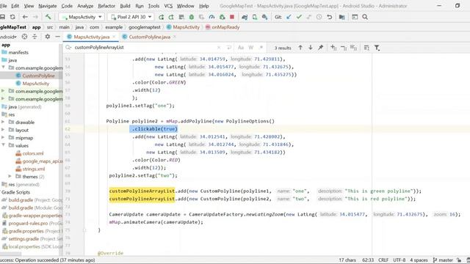Click the Git rollback undo icon
The width and height of the screenshot is (470, 264).
tap(330, 17)
